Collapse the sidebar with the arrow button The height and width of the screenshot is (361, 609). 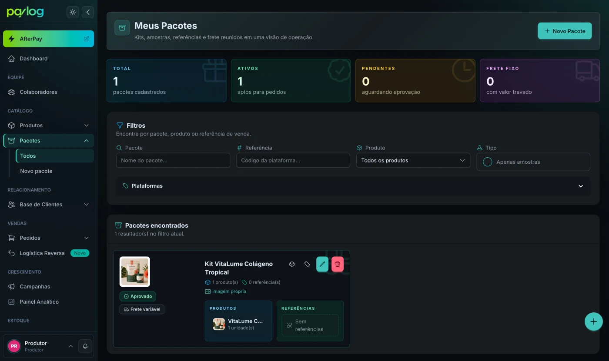[88, 12]
